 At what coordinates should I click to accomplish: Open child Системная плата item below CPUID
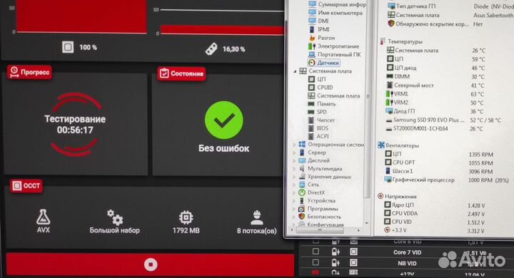[338, 96]
